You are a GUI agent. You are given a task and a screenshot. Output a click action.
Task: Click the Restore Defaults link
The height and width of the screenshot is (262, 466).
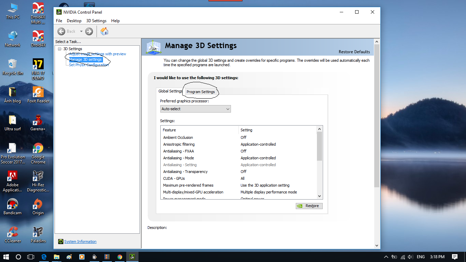tap(354, 52)
